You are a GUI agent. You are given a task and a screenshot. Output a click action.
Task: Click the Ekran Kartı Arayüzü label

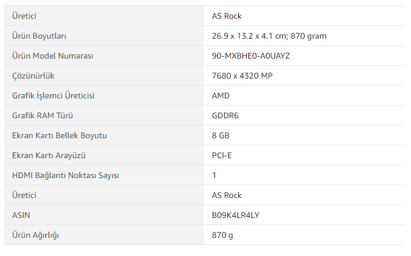[x=45, y=155]
